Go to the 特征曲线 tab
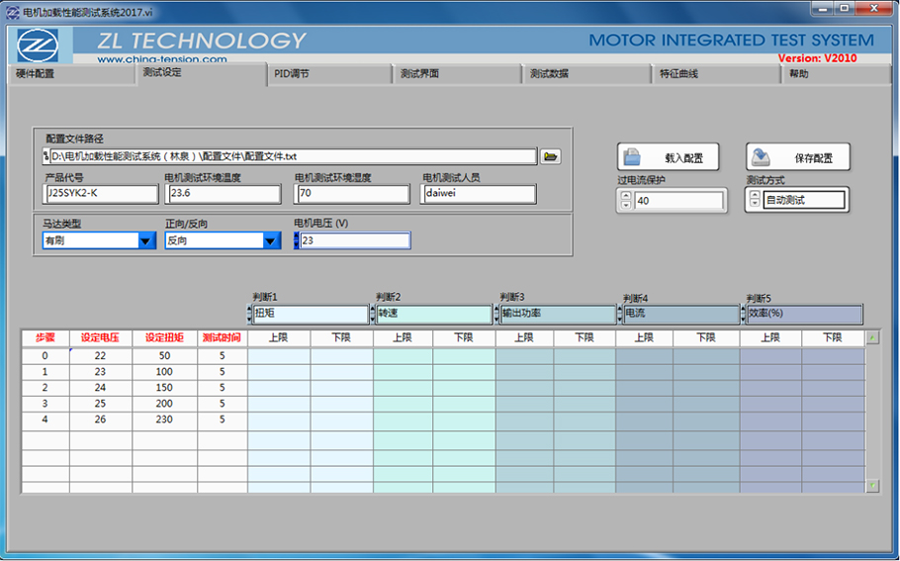 click(x=678, y=74)
